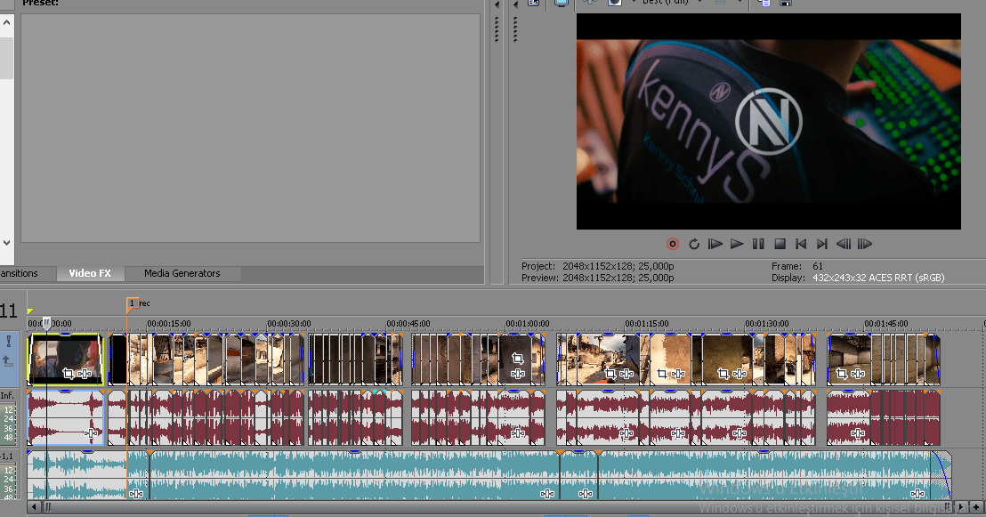Select the Inf. volume value on the audio track
The width and height of the screenshot is (986, 517).
point(7,396)
